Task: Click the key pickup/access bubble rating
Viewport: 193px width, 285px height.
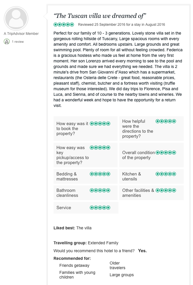Action: [x=100, y=148]
